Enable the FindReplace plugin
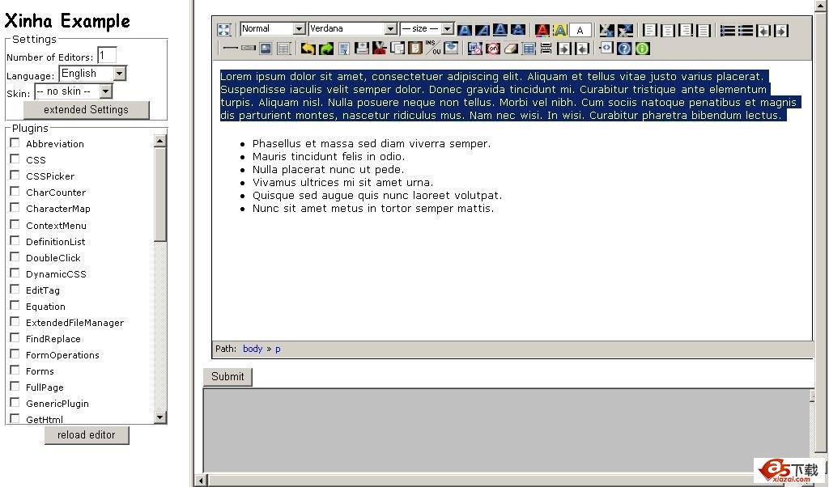 tap(15, 338)
